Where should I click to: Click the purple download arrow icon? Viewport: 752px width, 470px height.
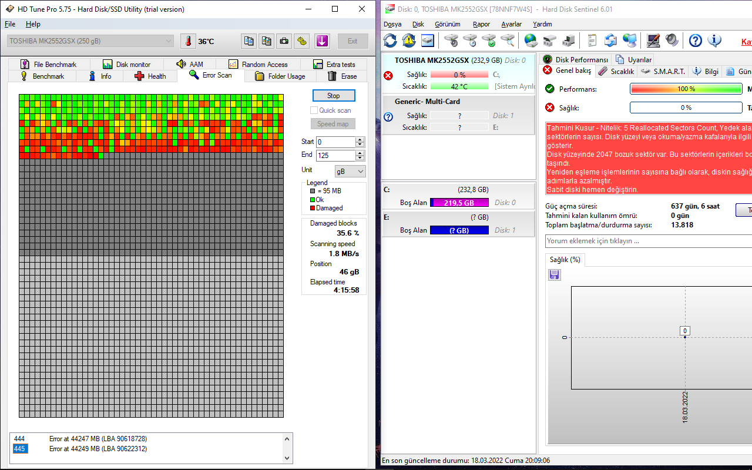[322, 41]
